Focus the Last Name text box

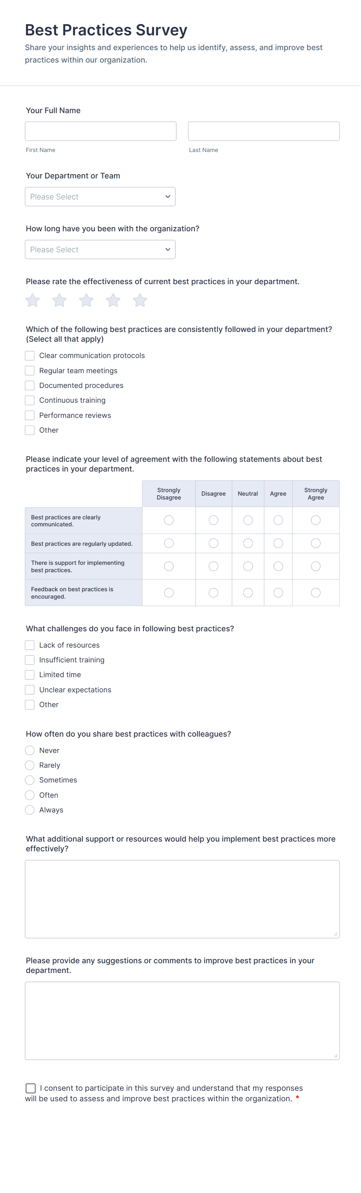pos(264,131)
